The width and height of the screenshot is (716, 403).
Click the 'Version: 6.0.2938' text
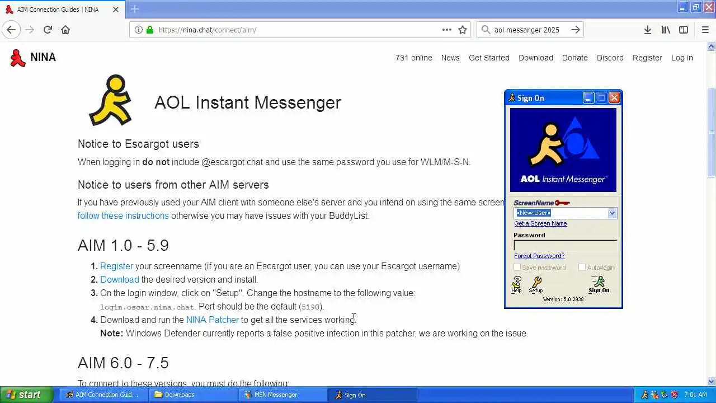[x=563, y=299]
